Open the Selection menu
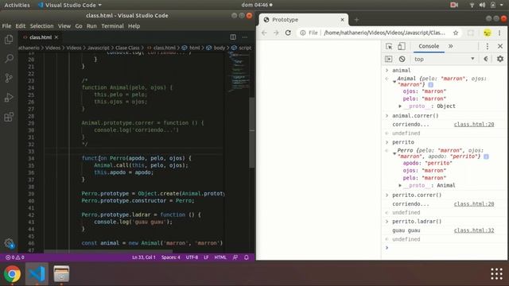 41,26
